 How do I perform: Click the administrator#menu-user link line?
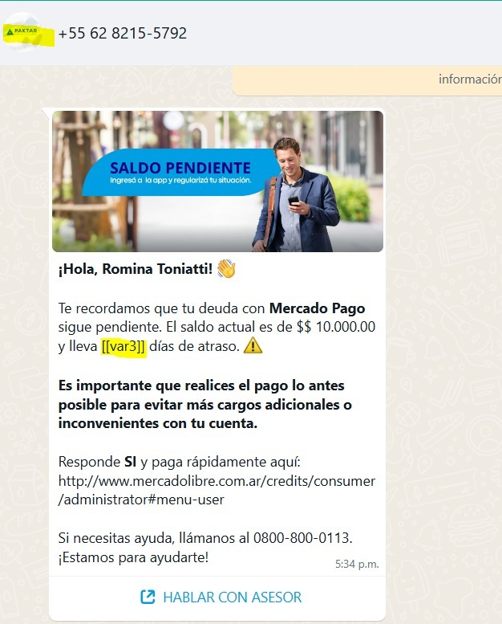click(141, 500)
